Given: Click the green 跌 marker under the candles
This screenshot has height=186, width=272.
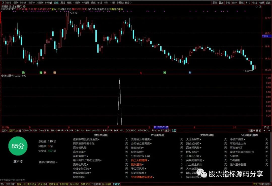Looking at the screenshot, I should click(23, 72).
